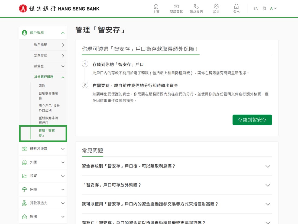Open the font size A dropdown
Image resolution: width=298 pixels, height=224 pixels.
coord(273,8)
